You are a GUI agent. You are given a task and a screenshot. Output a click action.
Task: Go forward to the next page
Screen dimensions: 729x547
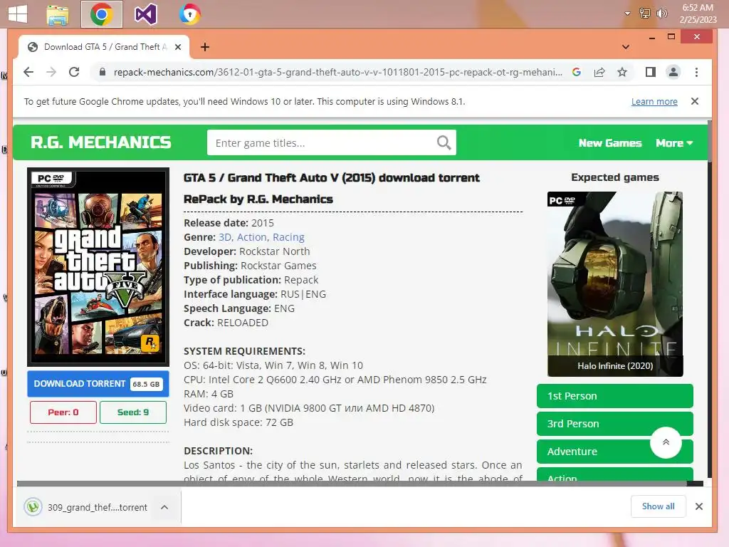tap(51, 72)
